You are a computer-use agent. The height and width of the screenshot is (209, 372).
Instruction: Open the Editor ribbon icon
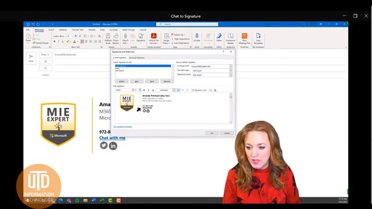219,38
